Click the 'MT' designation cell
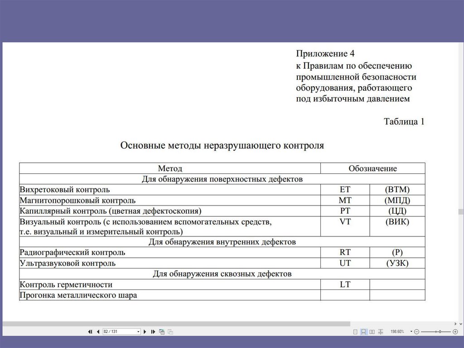This screenshot has width=464, height=348. coord(345,200)
